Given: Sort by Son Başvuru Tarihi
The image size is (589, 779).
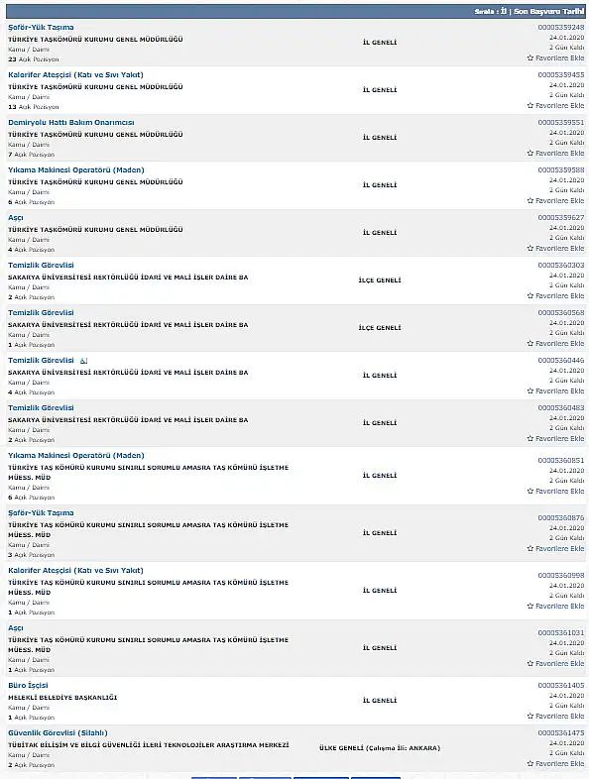Looking at the screenshot, I should [549, 11].
